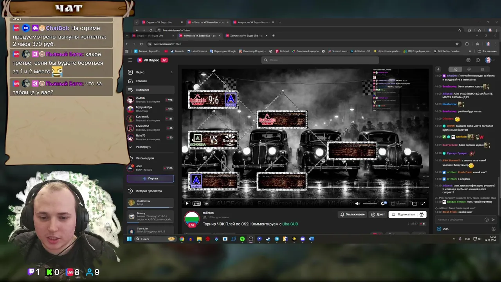Open the hamburger menu beside VK Видео logo
This screenshot has height=282, width=501.
[x=130, y=60]
